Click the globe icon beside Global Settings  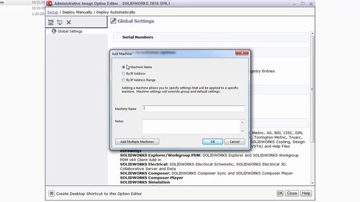pyautogui.click(x=54, y=31)
